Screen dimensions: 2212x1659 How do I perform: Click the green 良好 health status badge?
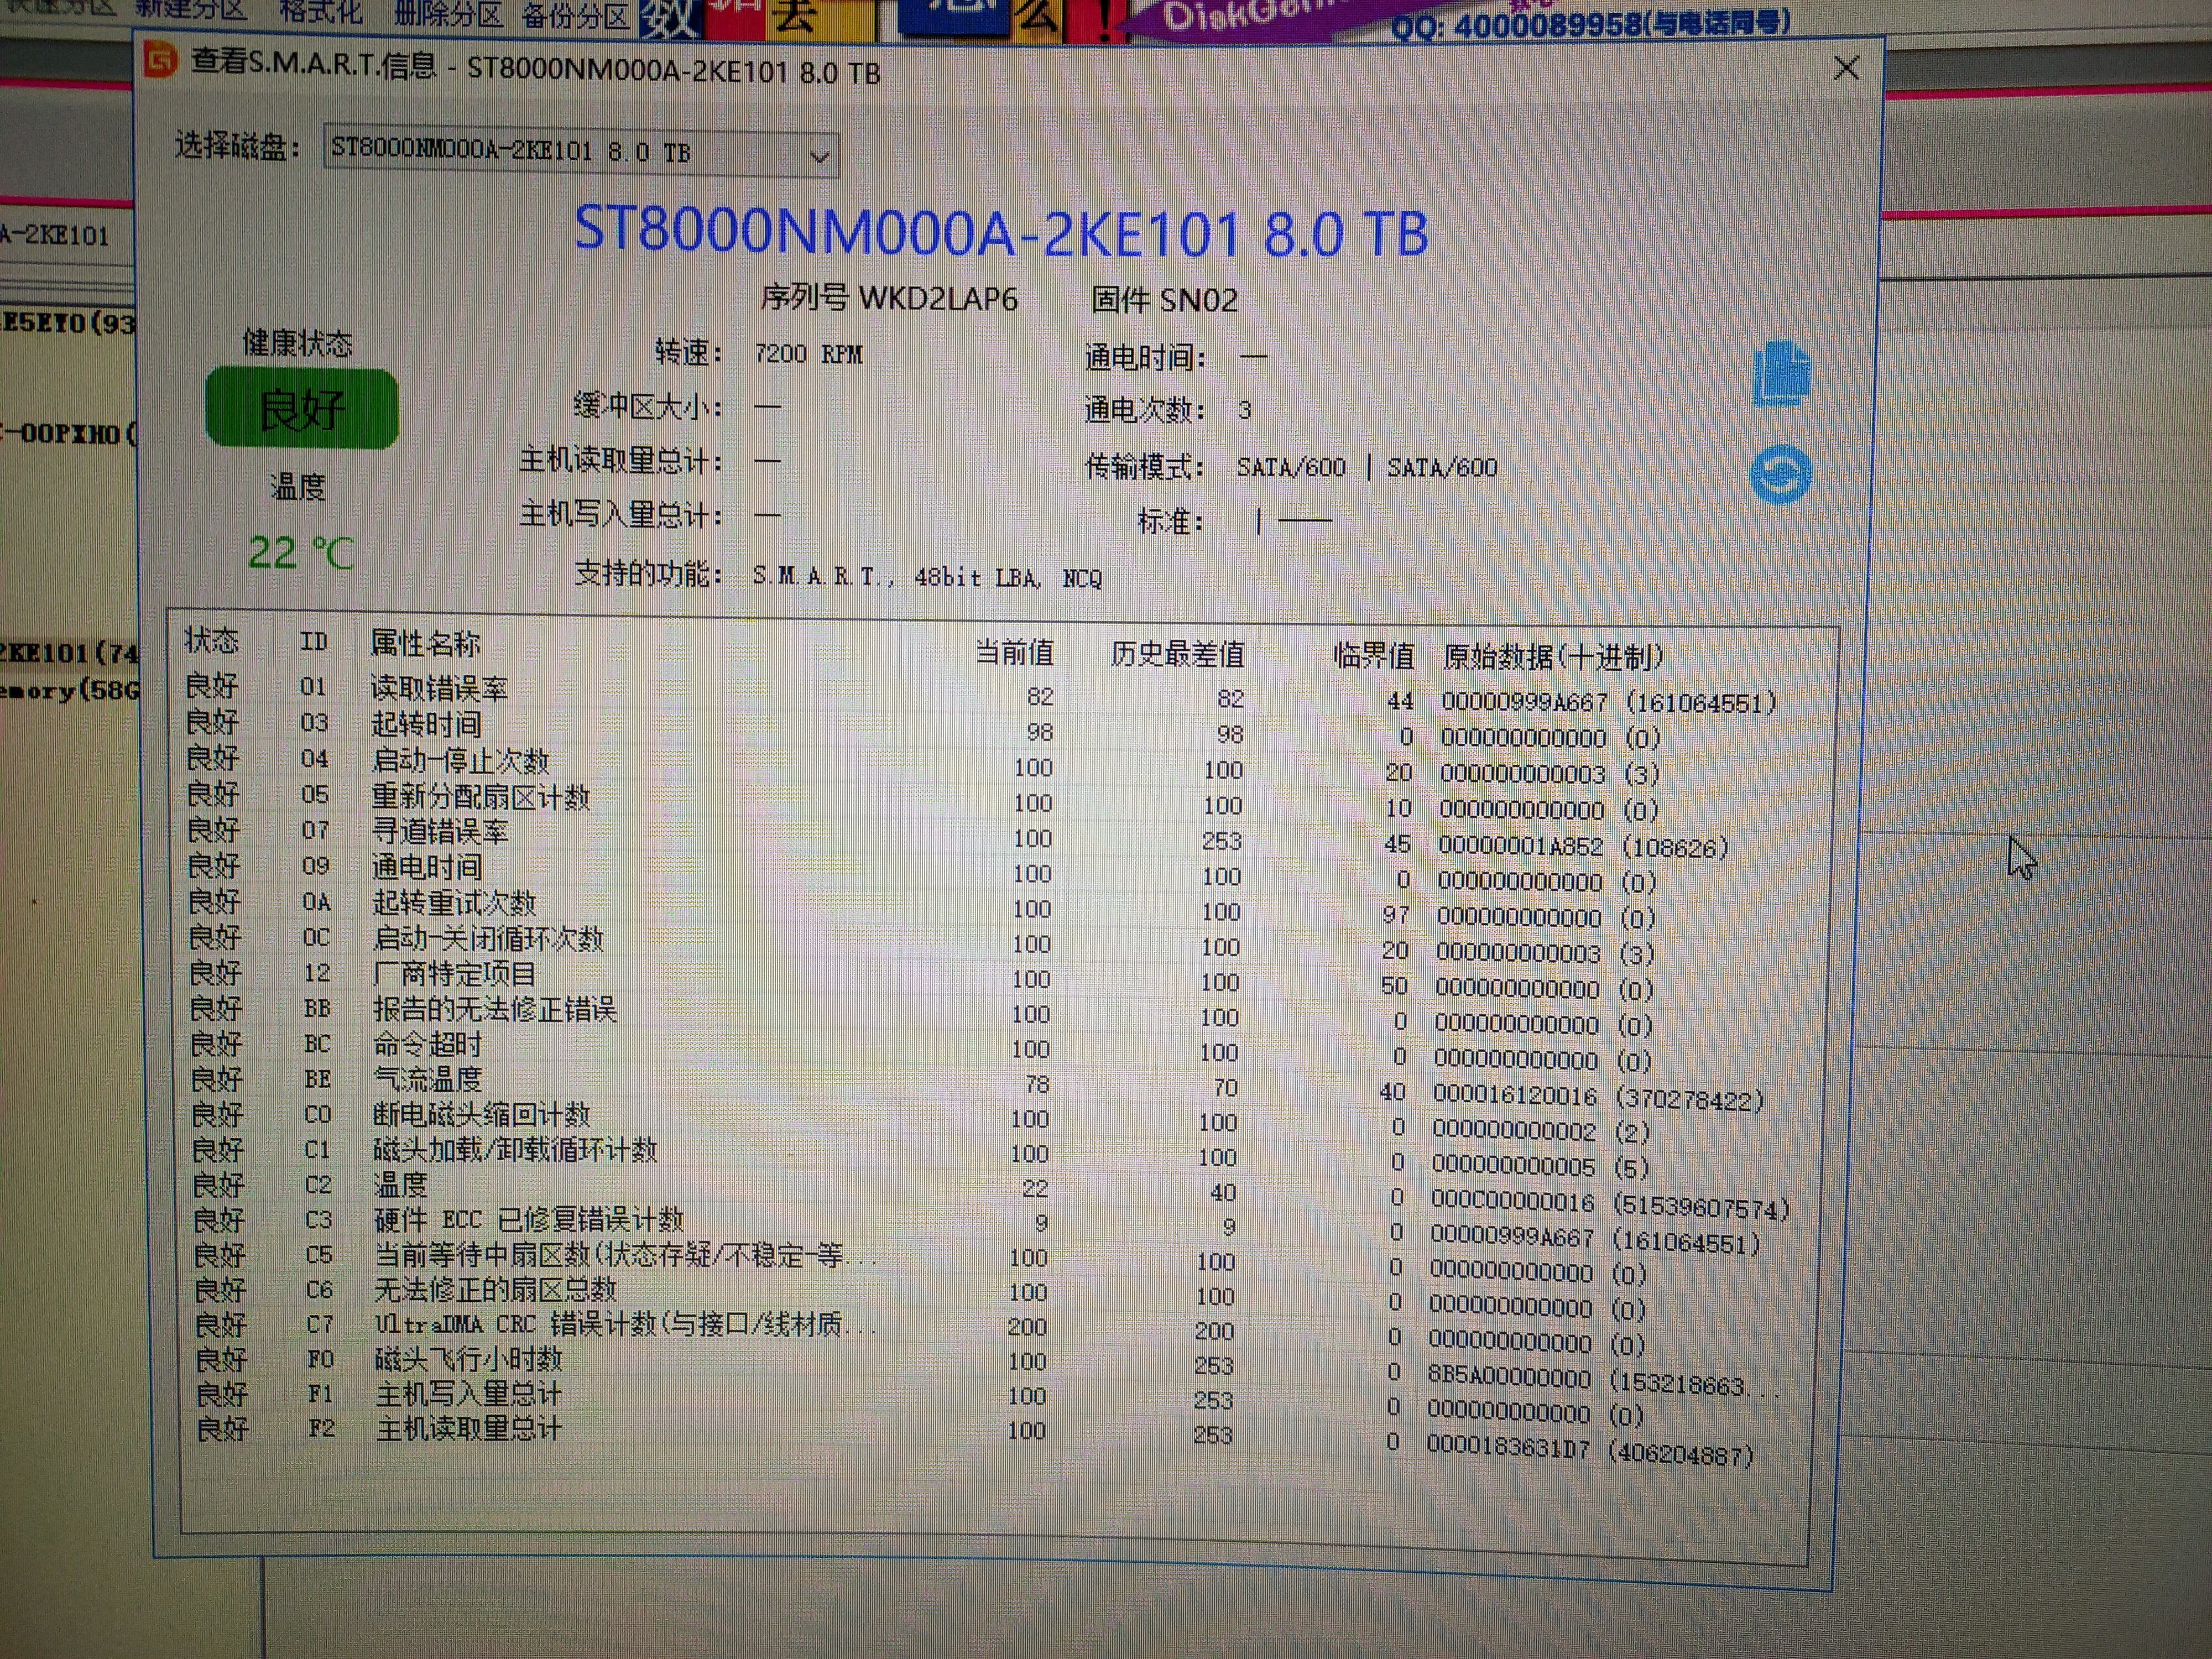click(x=301, y=409)
